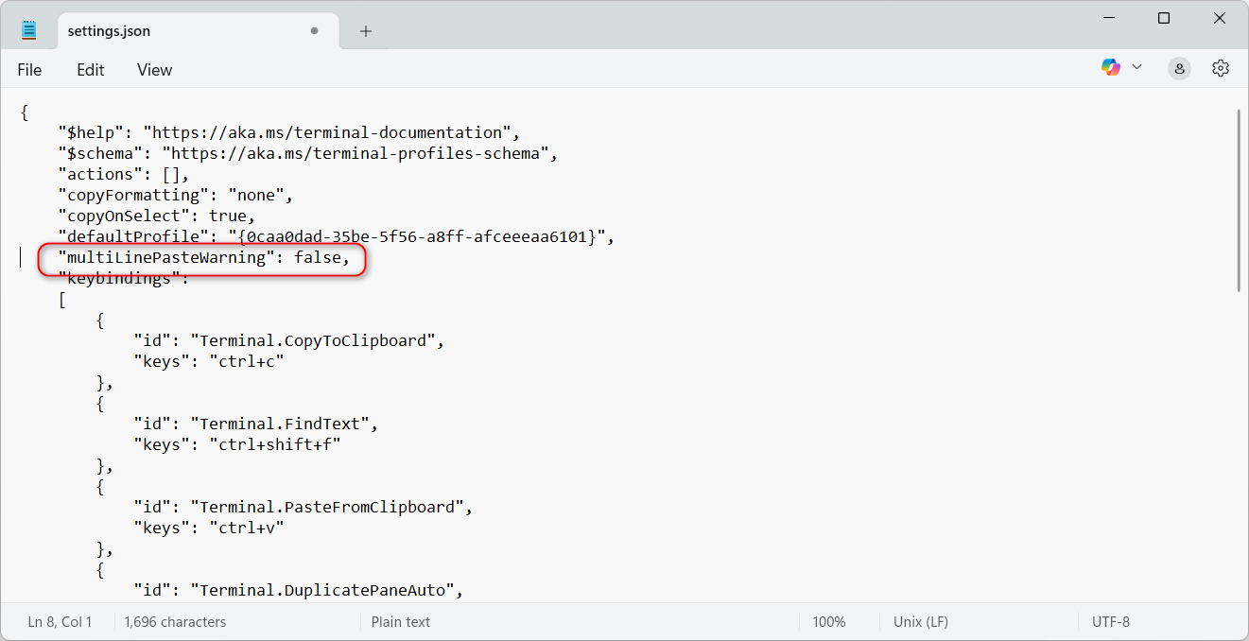Click the Unix (LF) line ending indicator
1249x641 pixels.
tap(920, 622)
